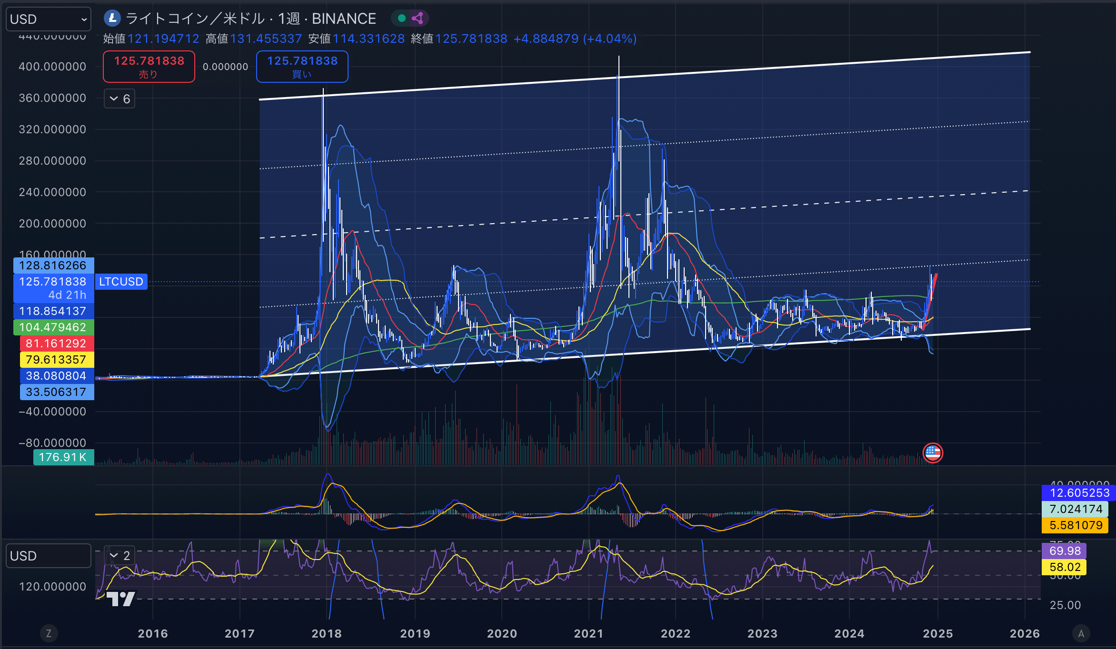This screenshot has height=649, width=1116.
Task: Click the 2016 label on time axis
Action: 153,634
